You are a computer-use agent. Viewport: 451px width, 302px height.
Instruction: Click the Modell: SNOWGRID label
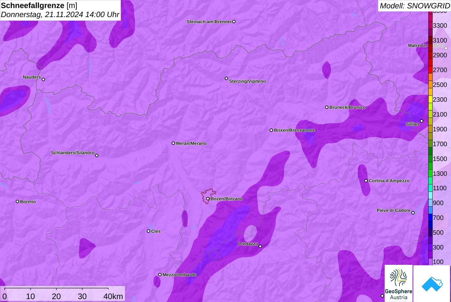coord(415,6)
